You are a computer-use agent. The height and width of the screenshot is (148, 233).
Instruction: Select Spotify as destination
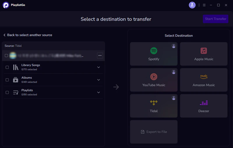154,54
